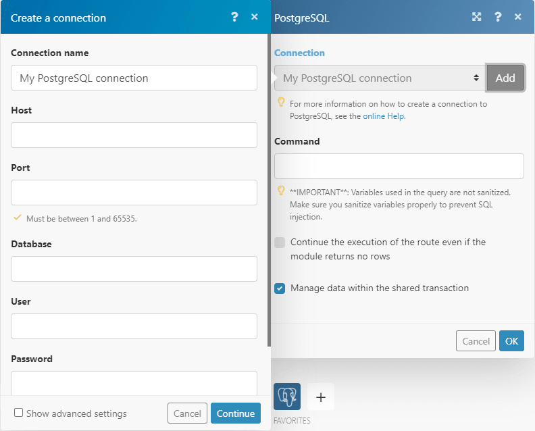Click the expand icon in PostgreSQL panel header

click(477, 17)
